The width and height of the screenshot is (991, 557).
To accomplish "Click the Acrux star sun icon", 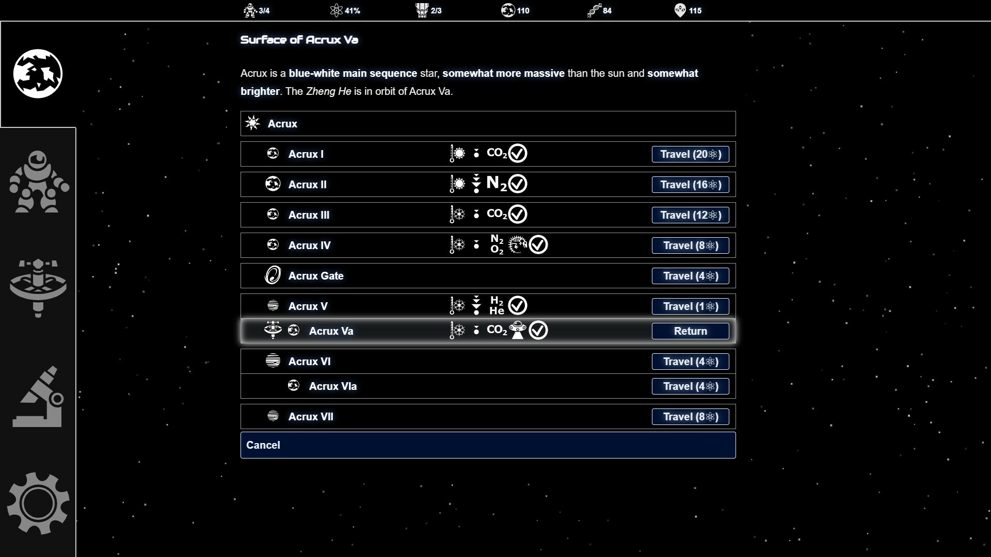I will tap(252, 123).
